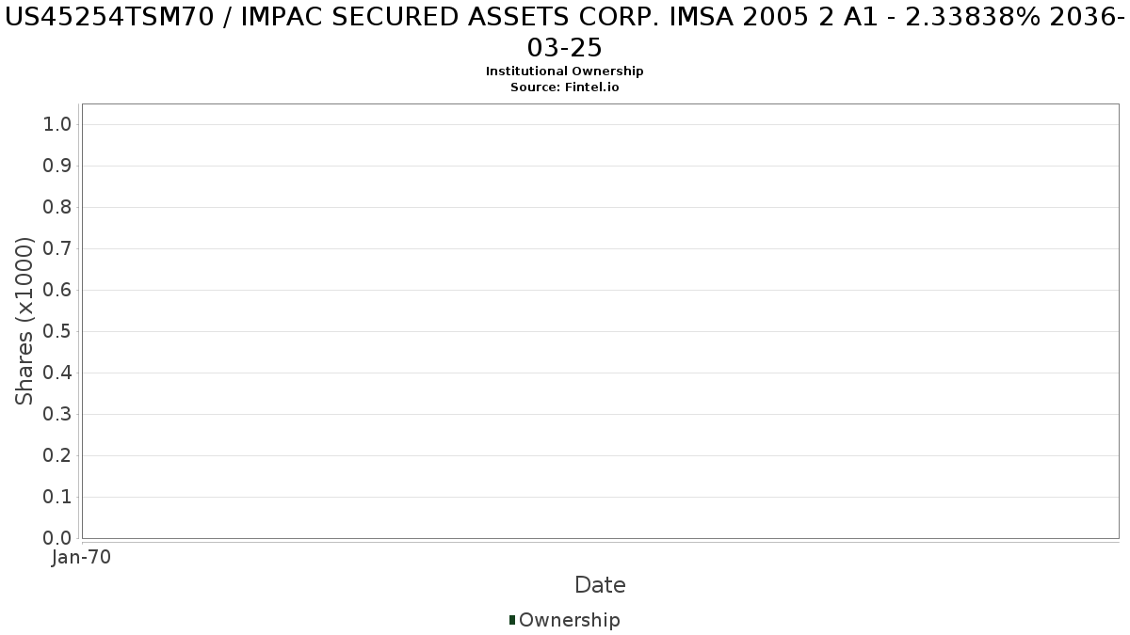The height and width of the screenshot is (635, 1130).
Task: Click the Ownership legend color swatch
Action: click(512, 619)
